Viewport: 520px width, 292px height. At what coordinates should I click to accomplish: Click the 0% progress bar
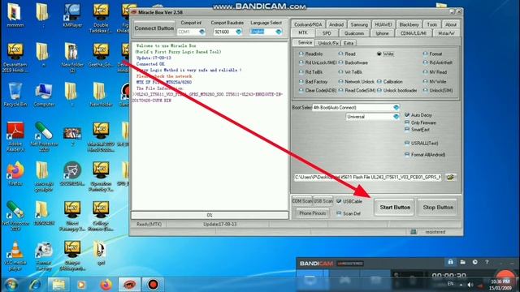[210, 215]
